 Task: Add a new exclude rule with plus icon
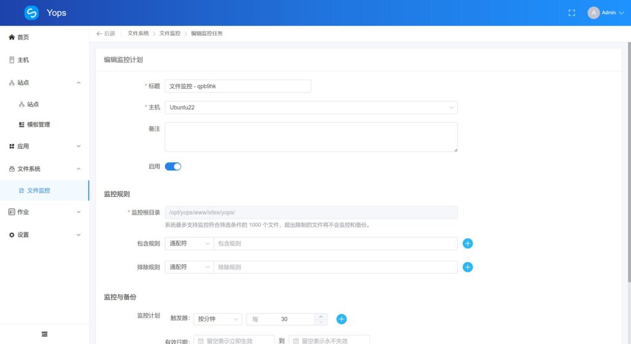tap(468, 267)
